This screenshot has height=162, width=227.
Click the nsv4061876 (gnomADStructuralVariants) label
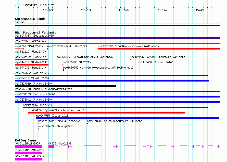point(85,57)
